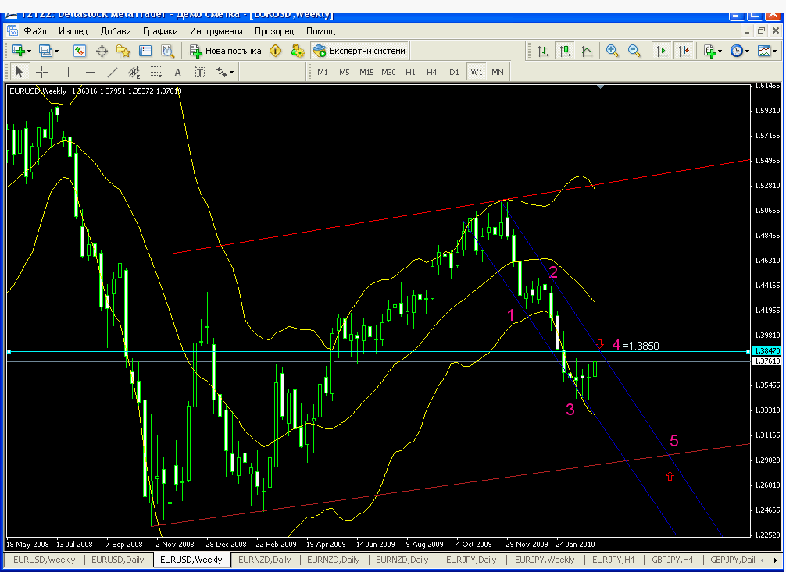Select the Crosshair tool
The width and height of the screenshot is (786, 572).
point(41,72)
